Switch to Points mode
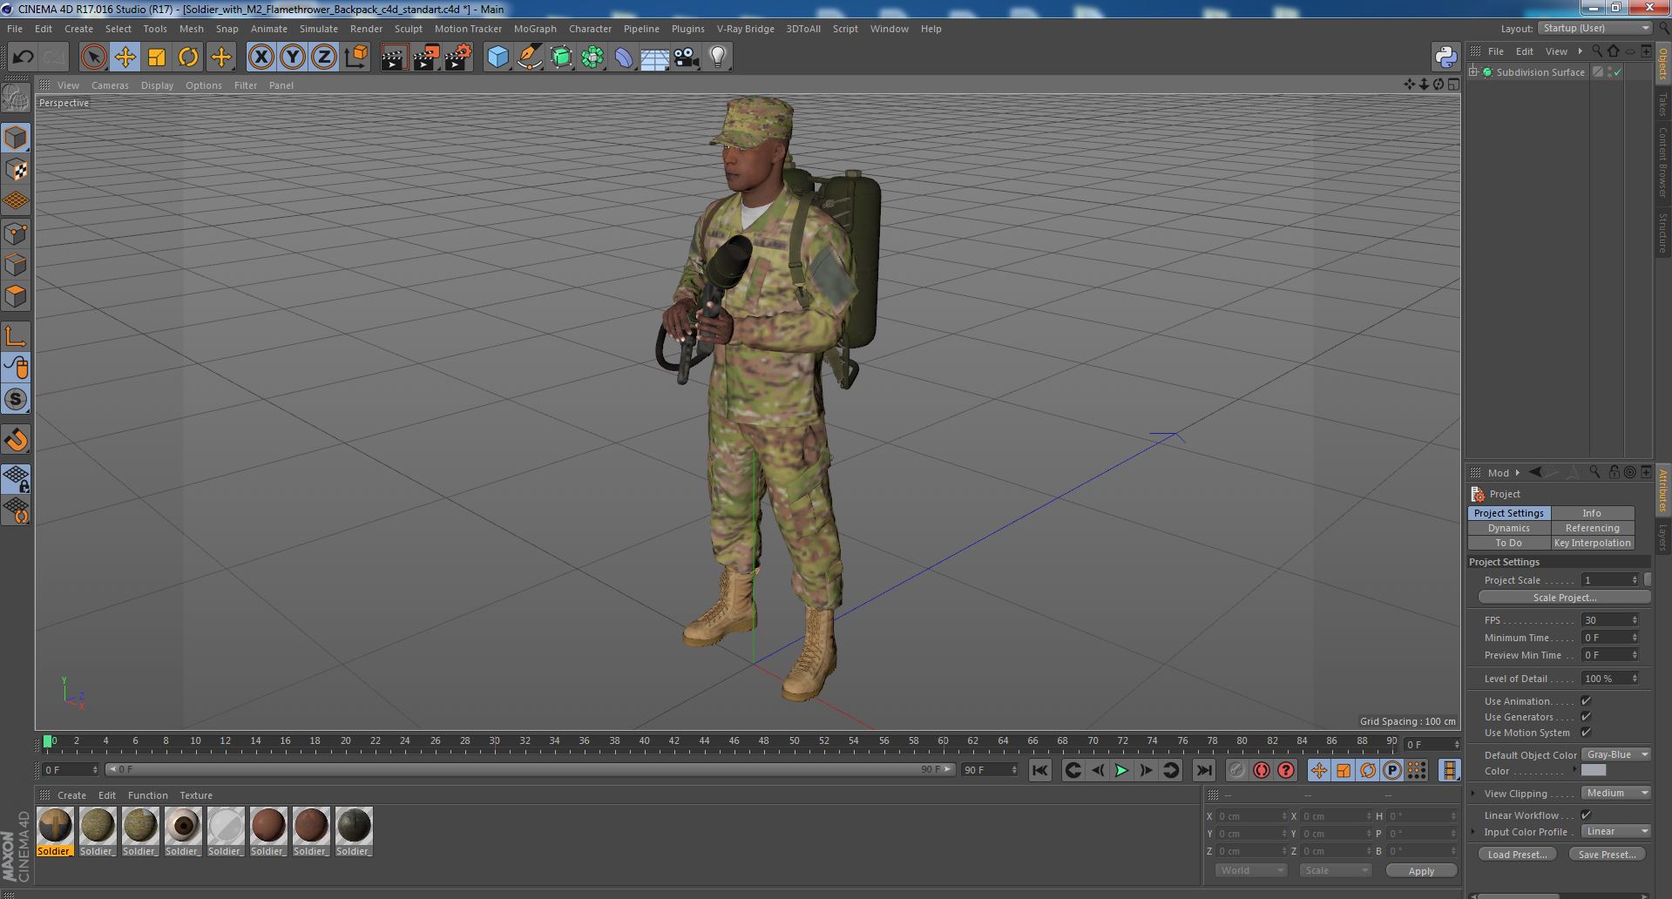This screenshot has width=1672, height=899. click(x=16, y=233)
